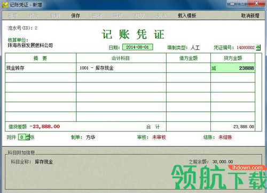This screenshot has height=193, width=267.
Task: Click the voucher number 14080002
Action: [246, 48]
